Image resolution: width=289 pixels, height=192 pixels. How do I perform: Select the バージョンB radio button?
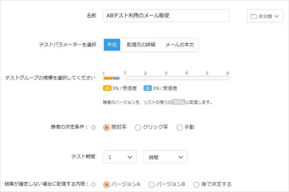point(152,185)
